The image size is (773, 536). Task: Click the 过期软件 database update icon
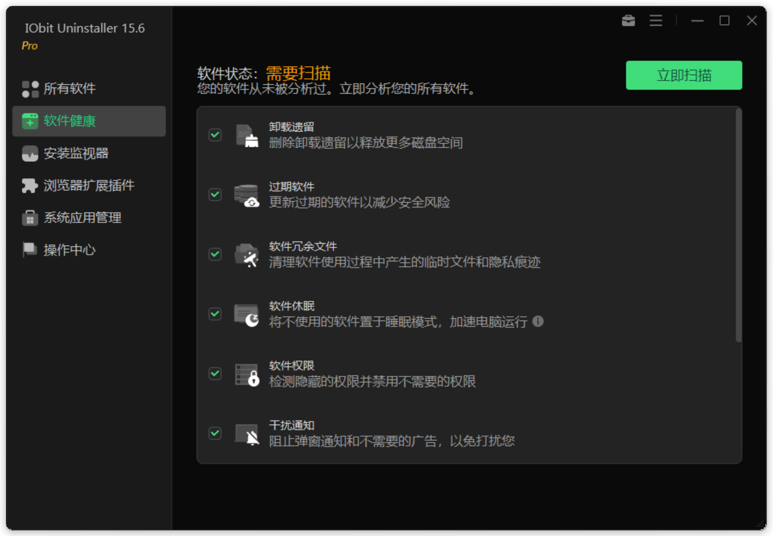coord(247,195)
